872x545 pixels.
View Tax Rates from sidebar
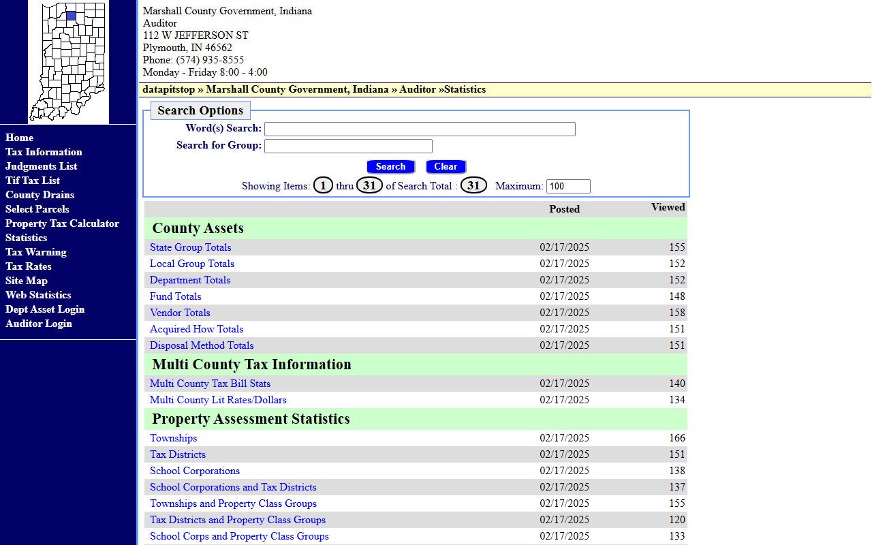pos(28,266)
